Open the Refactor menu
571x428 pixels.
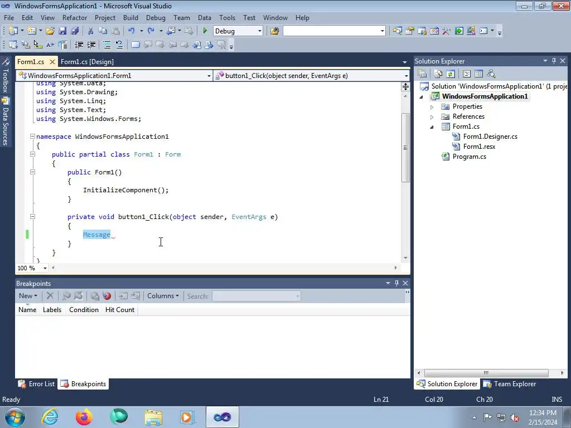click(75, 17)
